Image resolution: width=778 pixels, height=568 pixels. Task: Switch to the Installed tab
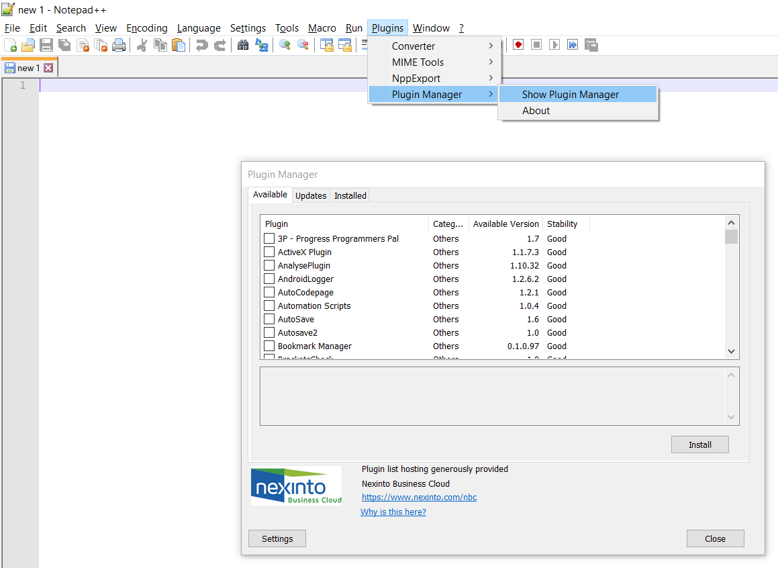pyautogui.click(x=349, y=195)
